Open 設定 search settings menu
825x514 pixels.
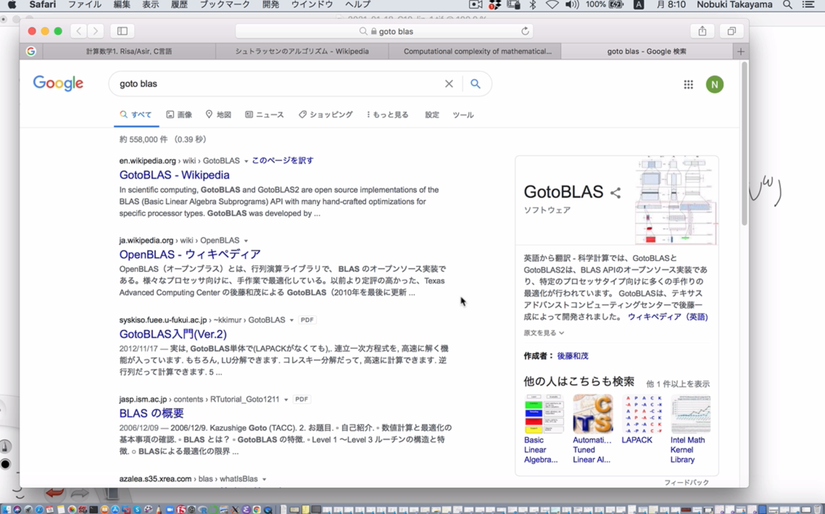(432, 115)
